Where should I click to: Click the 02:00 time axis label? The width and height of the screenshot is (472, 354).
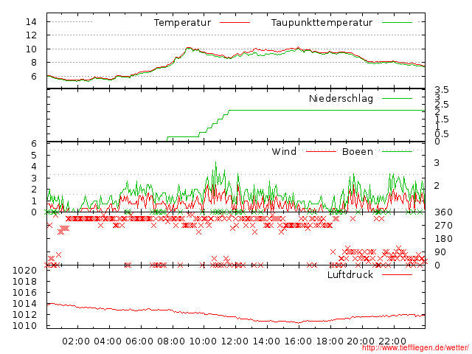(x=76, y=341)
